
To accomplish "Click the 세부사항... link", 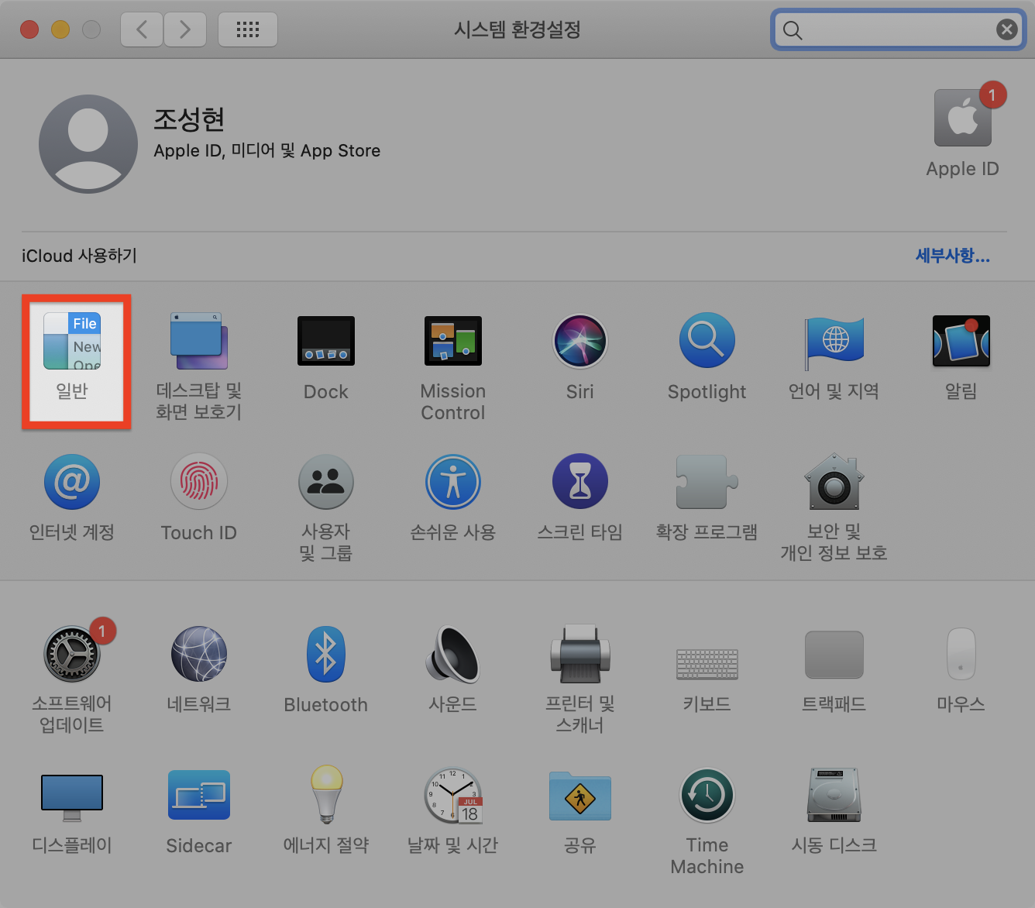I will click(x=953, y=256).
